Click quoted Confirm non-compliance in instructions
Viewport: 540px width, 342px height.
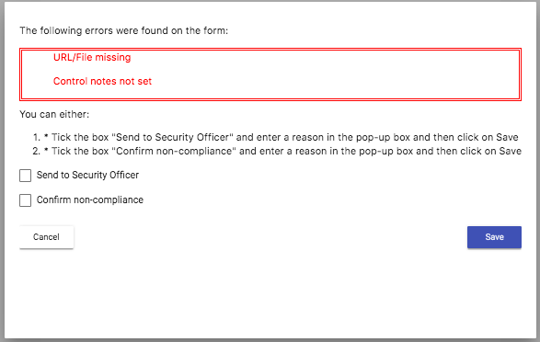point(174,151)
